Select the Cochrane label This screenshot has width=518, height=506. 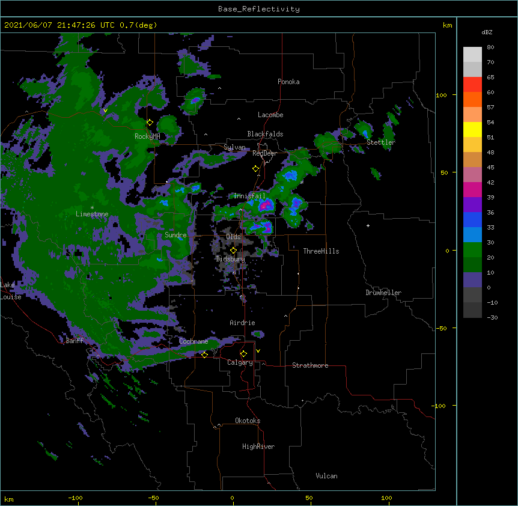pyautogui.click(x=193, y=341)
